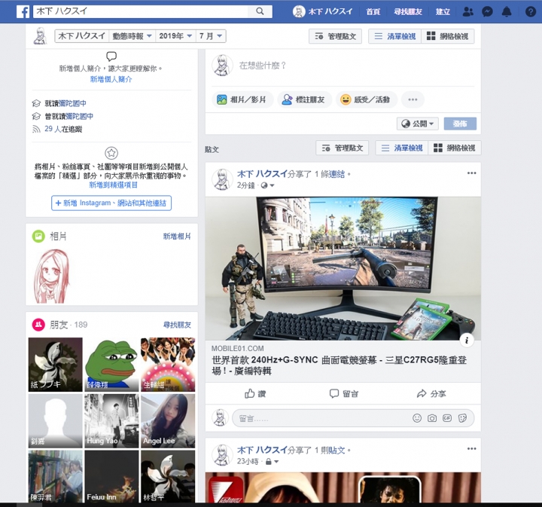Open the Messenger icon
The height and width of the screenshot is (507, 542).
point(487,12)
